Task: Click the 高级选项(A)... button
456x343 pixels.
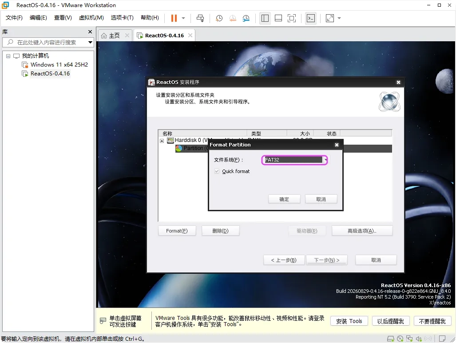Action: (362, 231)
